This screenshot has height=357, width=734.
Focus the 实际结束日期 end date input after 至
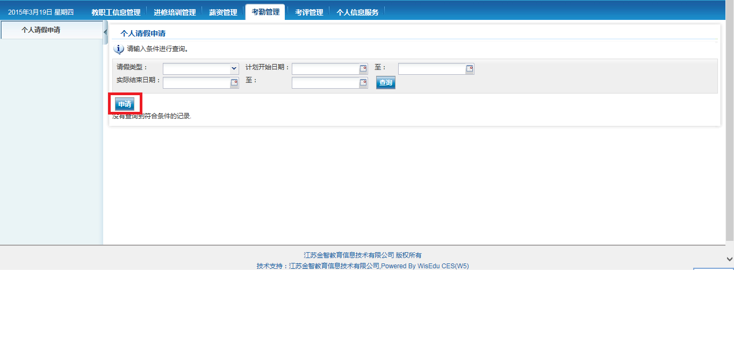(326, 83)
